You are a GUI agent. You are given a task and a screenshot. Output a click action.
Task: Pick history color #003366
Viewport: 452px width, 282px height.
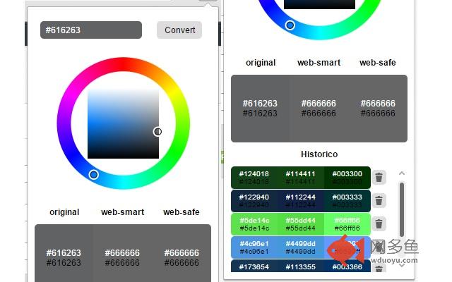(x=347, y=266)
